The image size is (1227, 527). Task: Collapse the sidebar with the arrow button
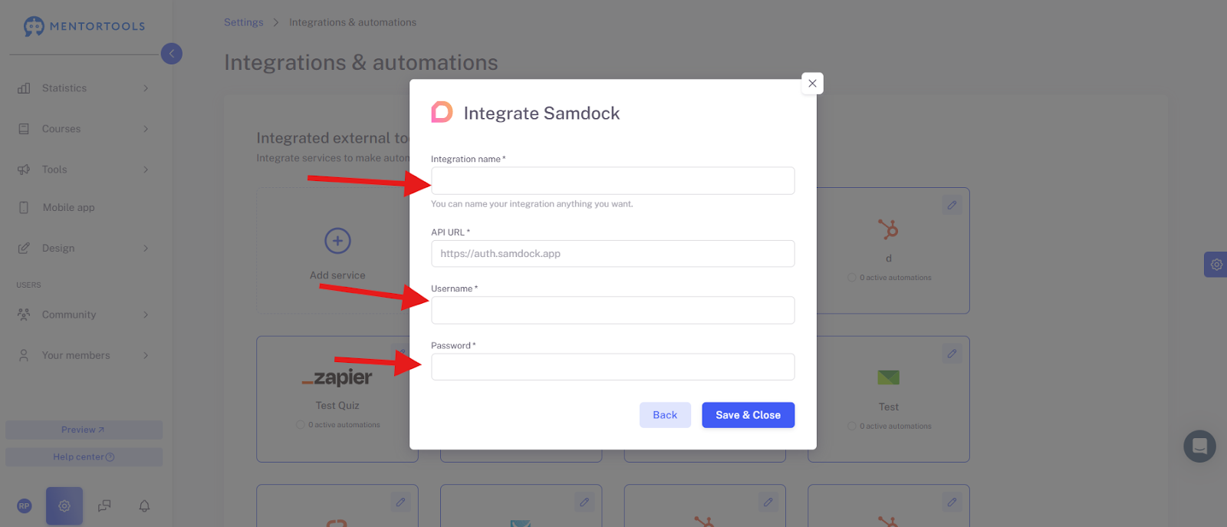[172, 54]
